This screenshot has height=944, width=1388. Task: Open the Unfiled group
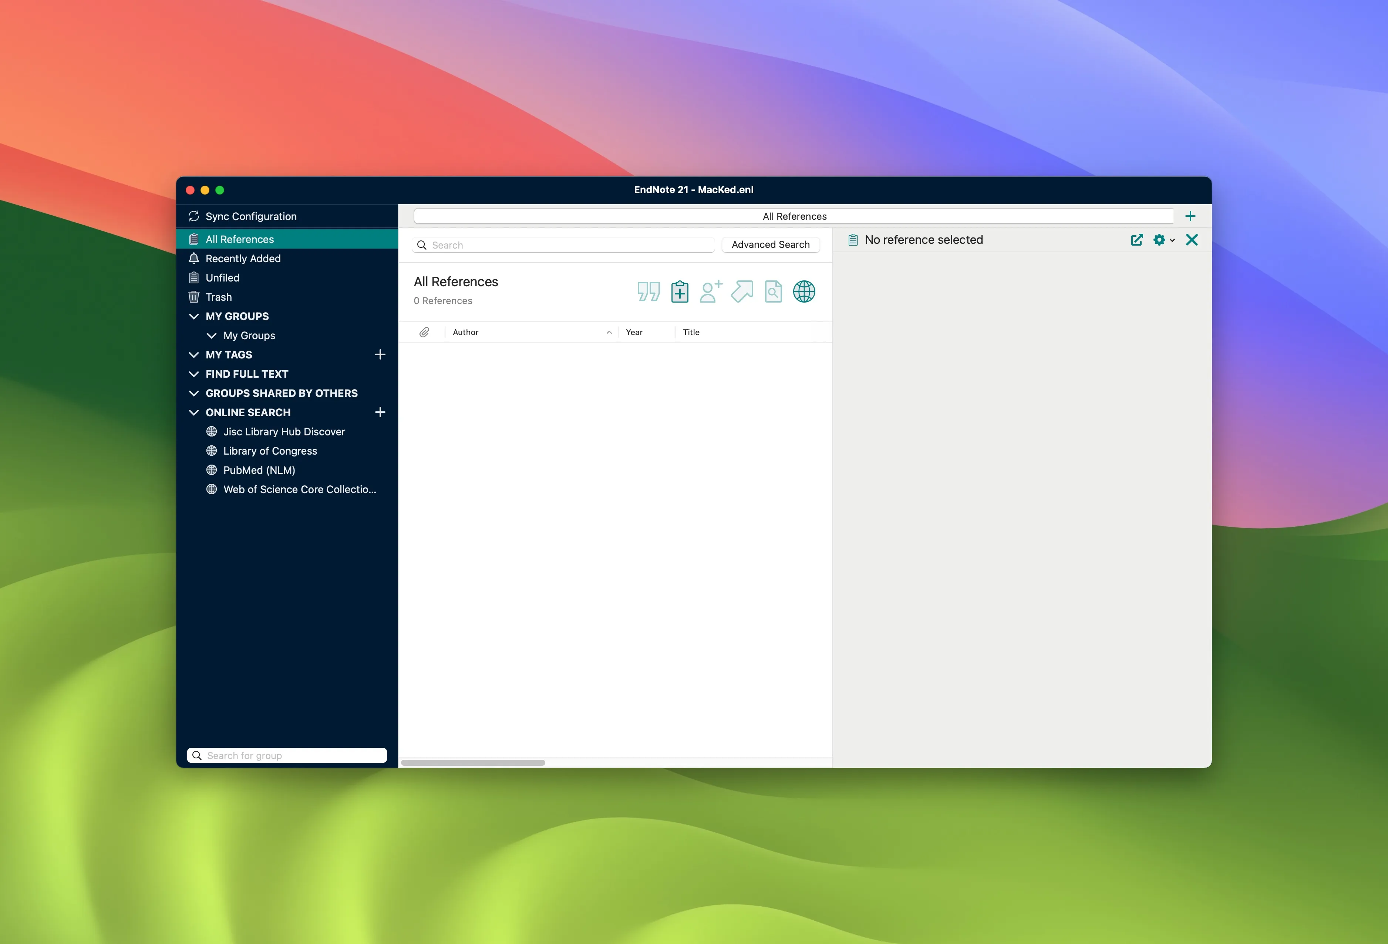pyautogui.click(x=287, y=278)
